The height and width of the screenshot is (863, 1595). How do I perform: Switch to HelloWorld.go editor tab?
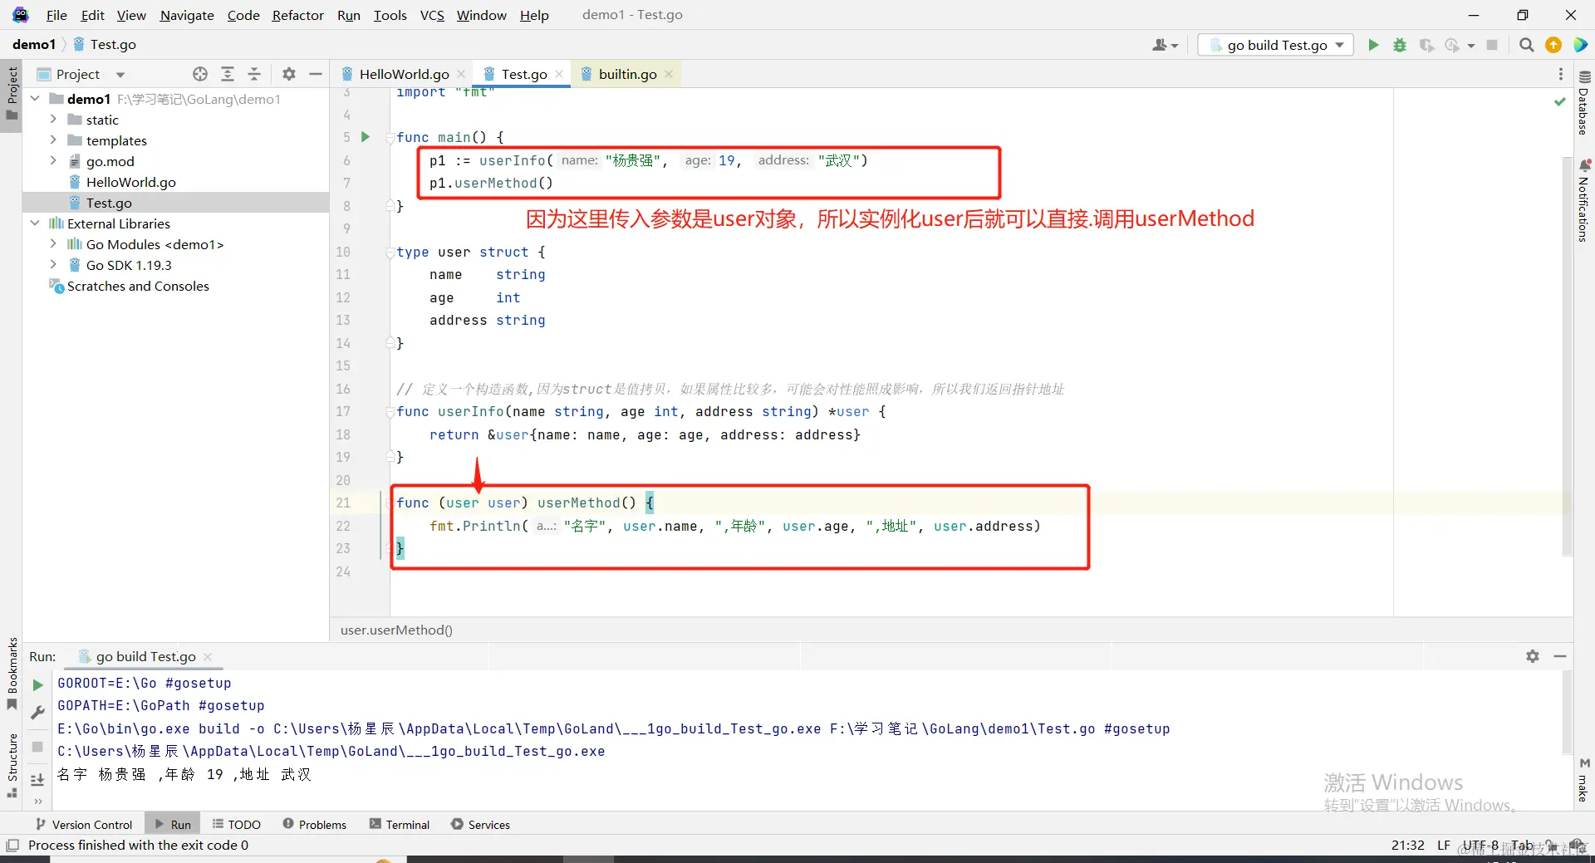(x=404, y=74)
